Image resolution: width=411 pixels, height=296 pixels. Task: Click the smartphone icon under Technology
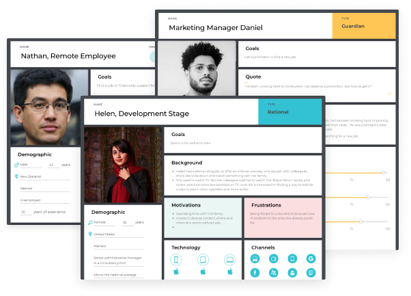[176, 259]
